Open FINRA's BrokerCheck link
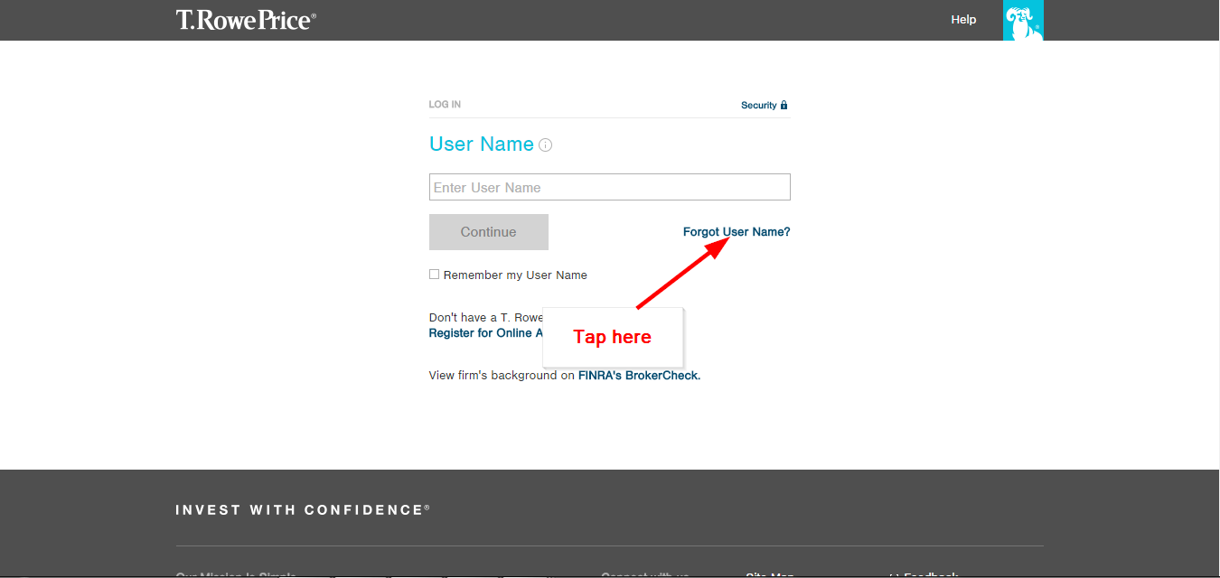This screenshot has width=1220, height=578. coord(640,375)
